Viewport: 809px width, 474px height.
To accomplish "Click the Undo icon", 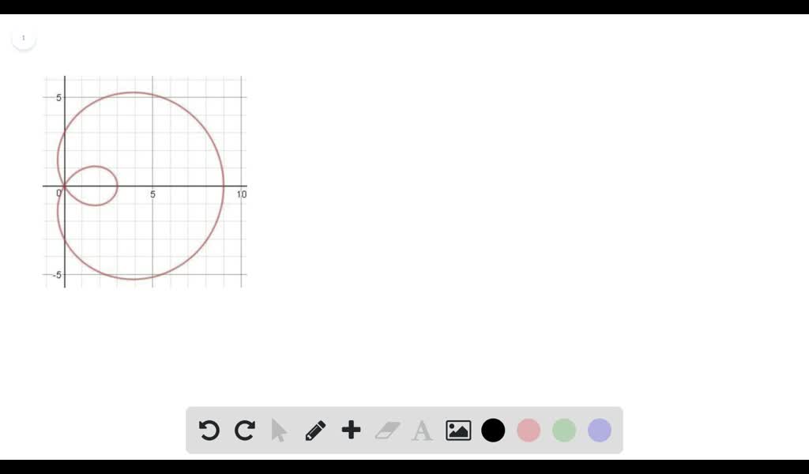I will [209, 430].
